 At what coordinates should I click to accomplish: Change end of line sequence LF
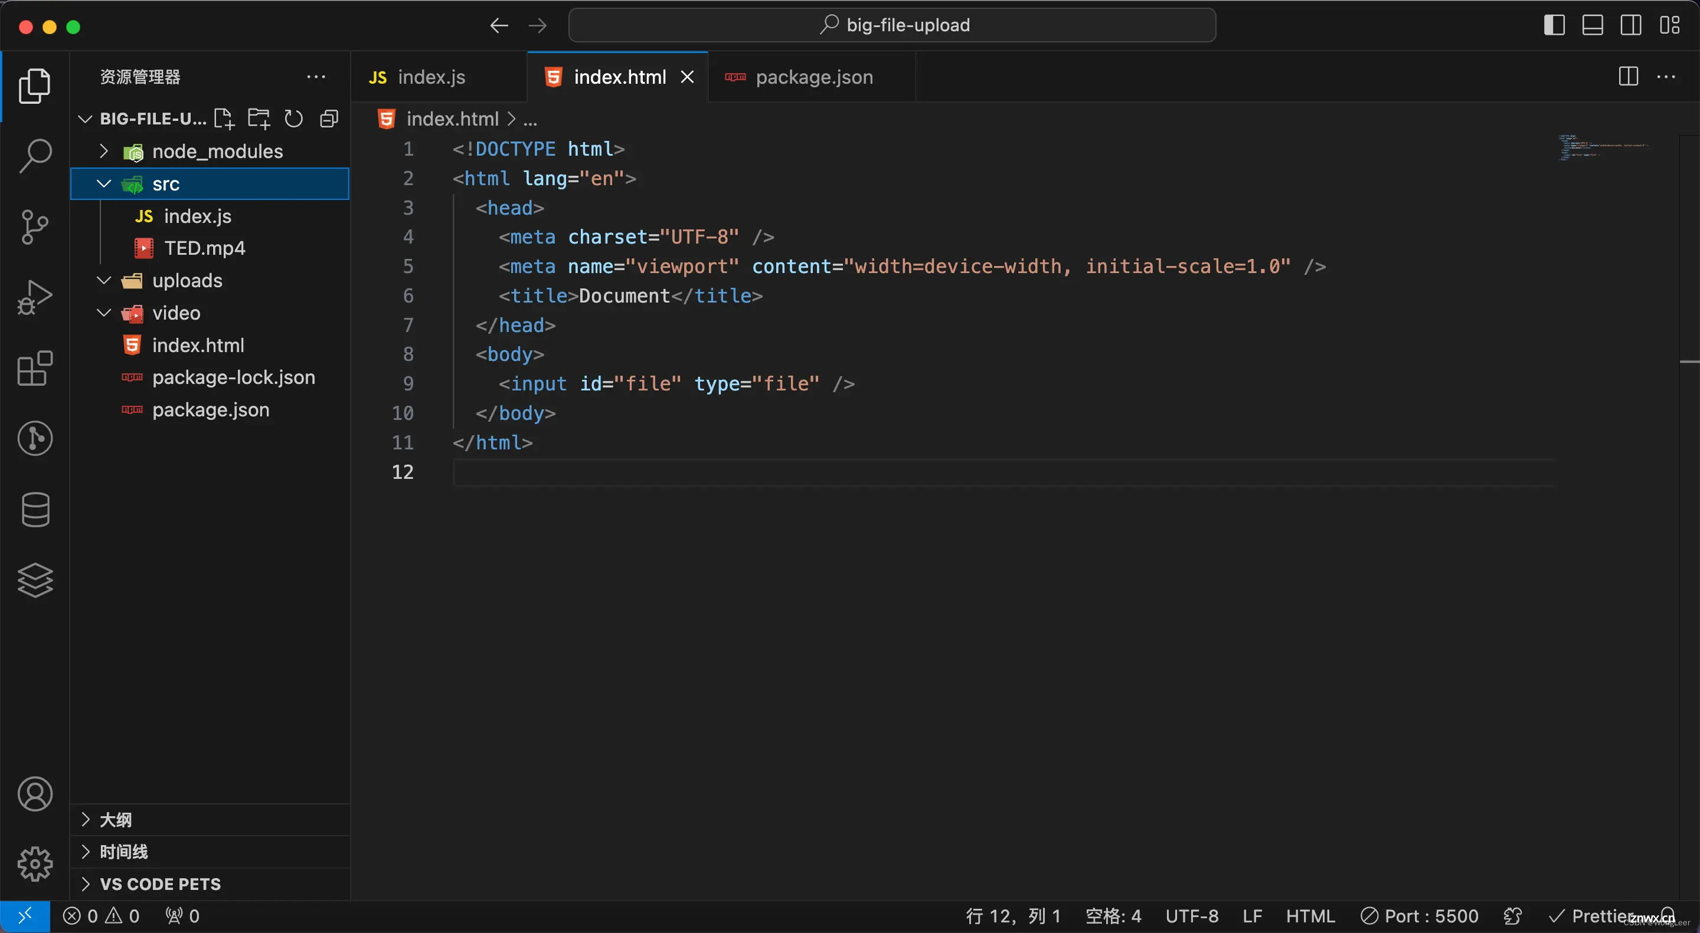tap(1252, 916)
